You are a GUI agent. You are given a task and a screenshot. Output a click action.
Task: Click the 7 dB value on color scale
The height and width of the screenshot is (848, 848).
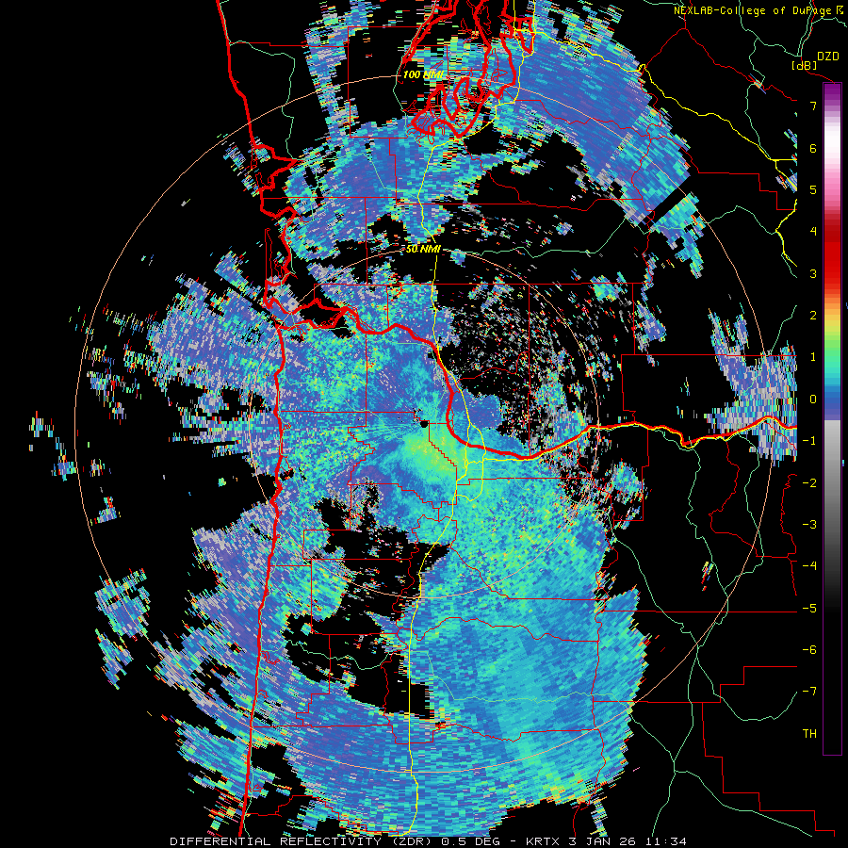(813, 106)
